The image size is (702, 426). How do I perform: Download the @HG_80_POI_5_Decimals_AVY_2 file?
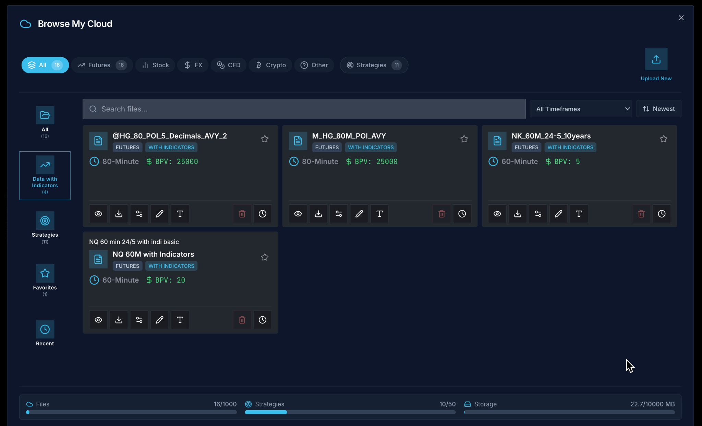click(119, 214)
